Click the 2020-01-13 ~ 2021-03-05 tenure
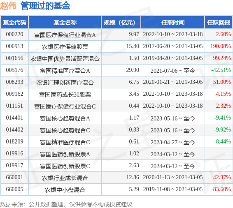Image resolution: width=233 pixels, height=208 pixels. [x=173, y=177]
